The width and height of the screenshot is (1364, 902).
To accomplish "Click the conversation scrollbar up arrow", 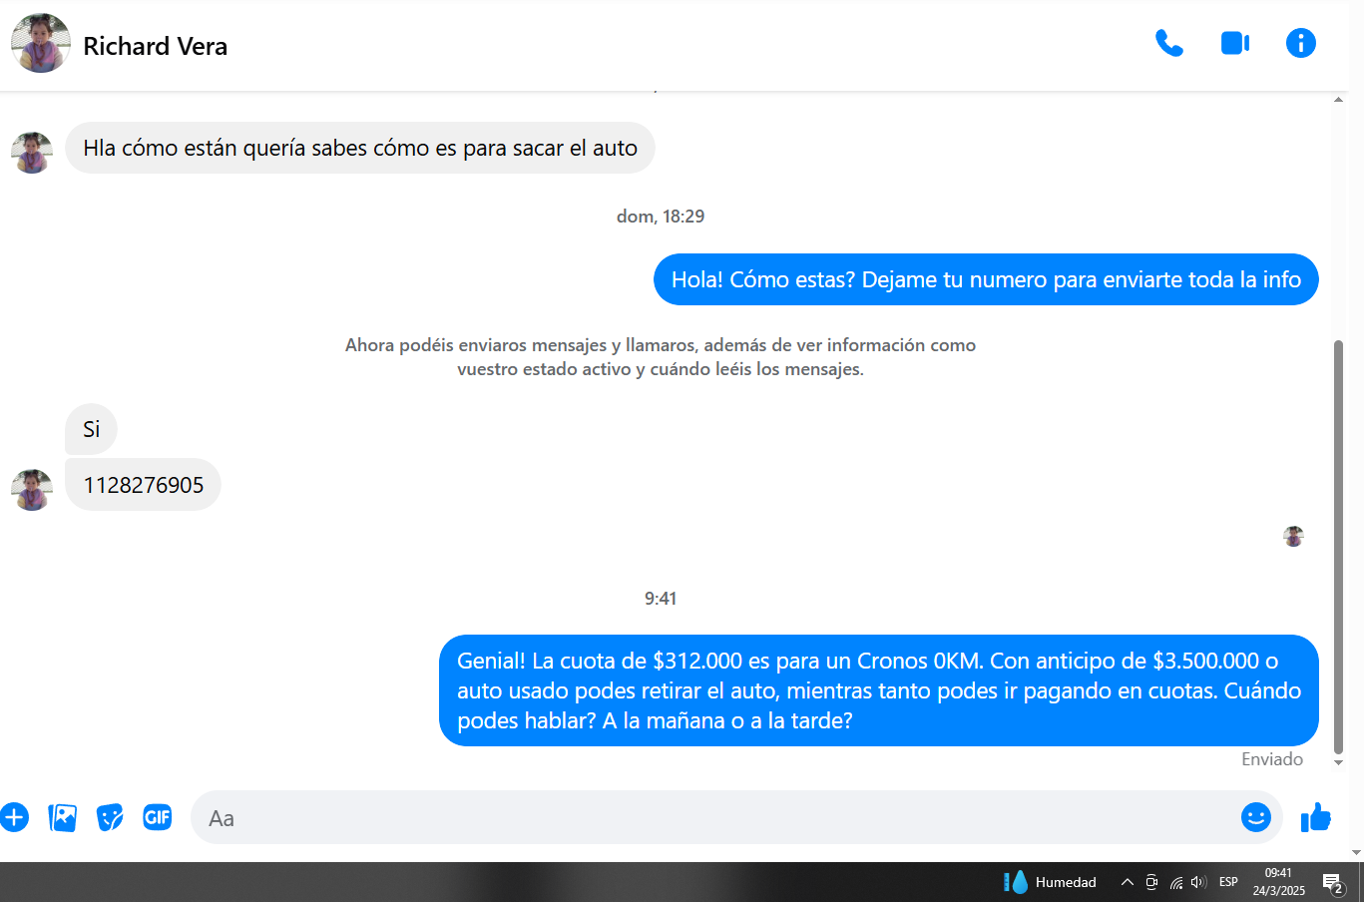I will pyautogui.click(x=1339, y=100).
